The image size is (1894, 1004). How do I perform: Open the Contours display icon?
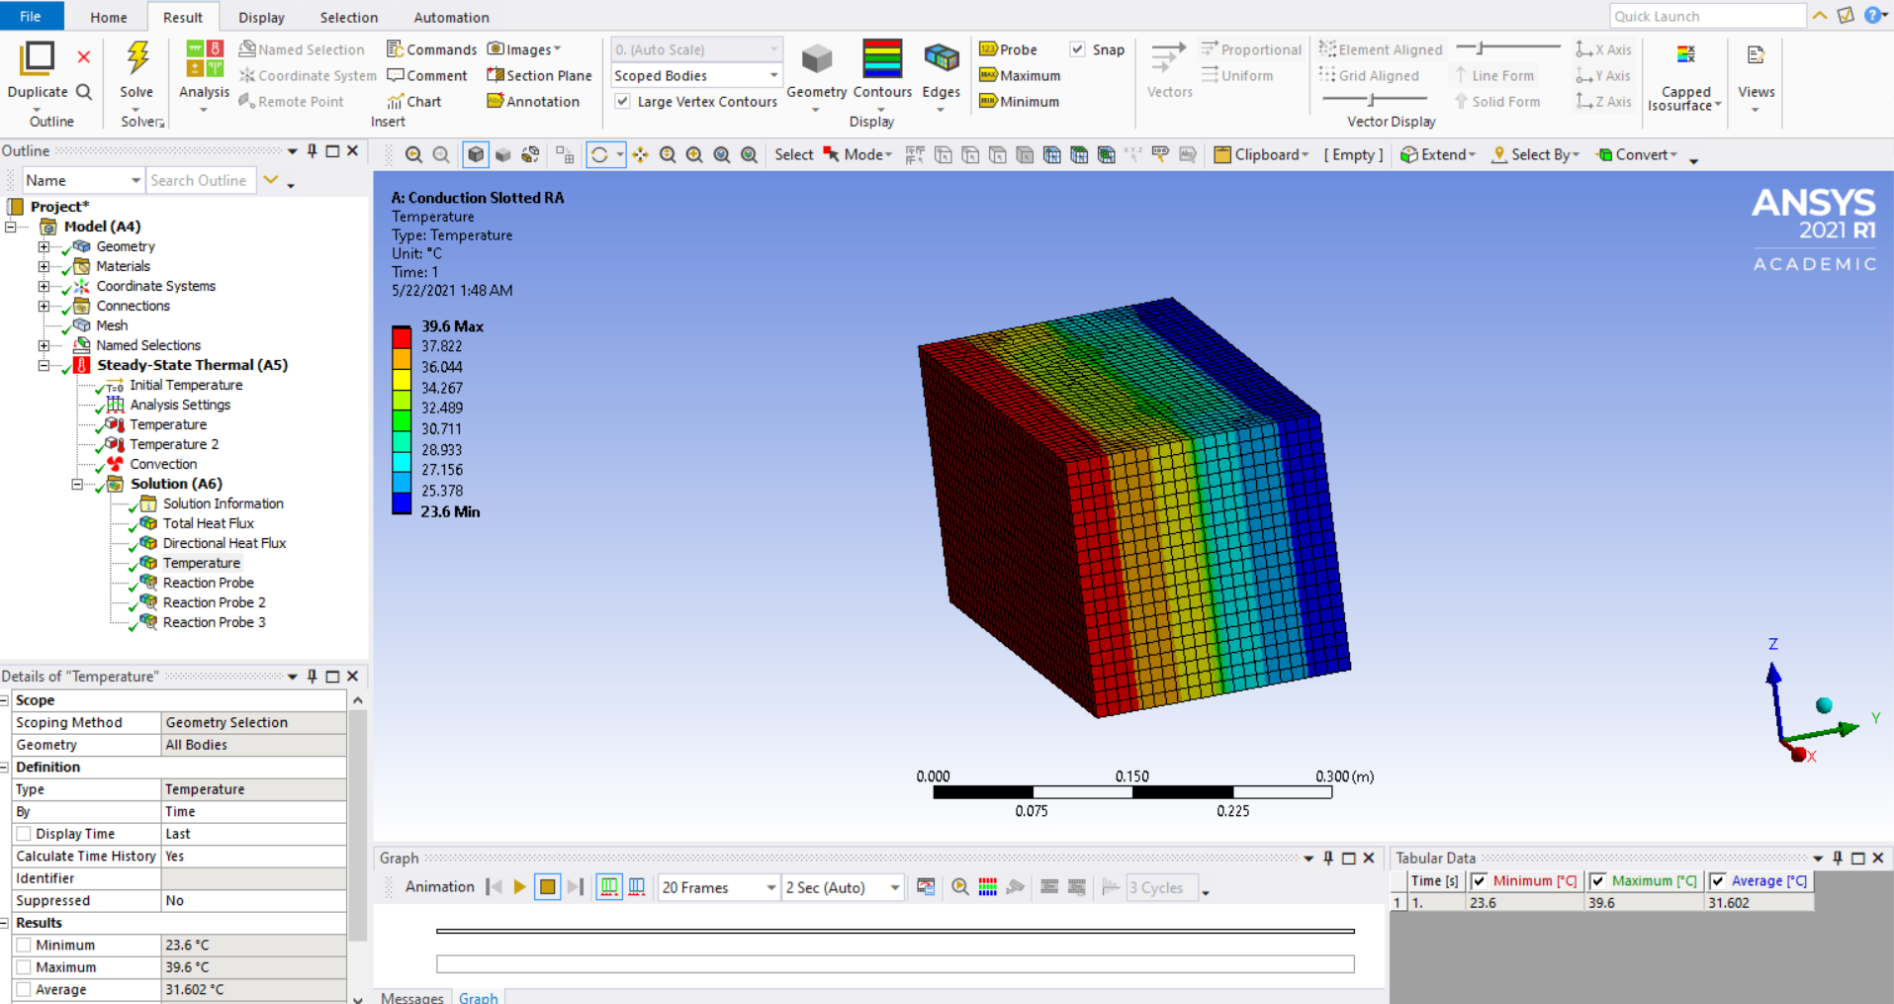881,58
